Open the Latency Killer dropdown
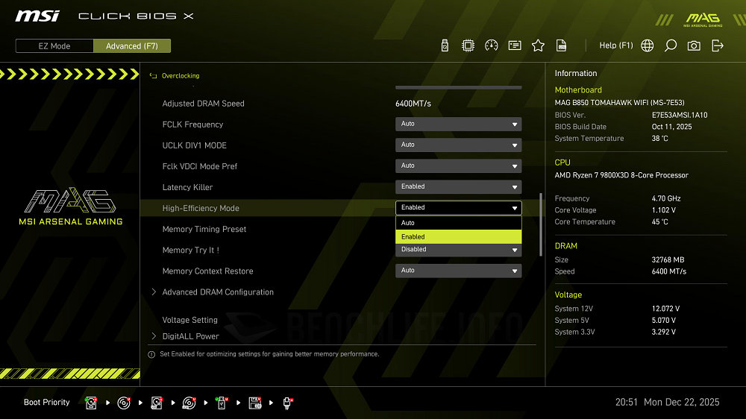 pyautogui.click(x=458, y=186)
